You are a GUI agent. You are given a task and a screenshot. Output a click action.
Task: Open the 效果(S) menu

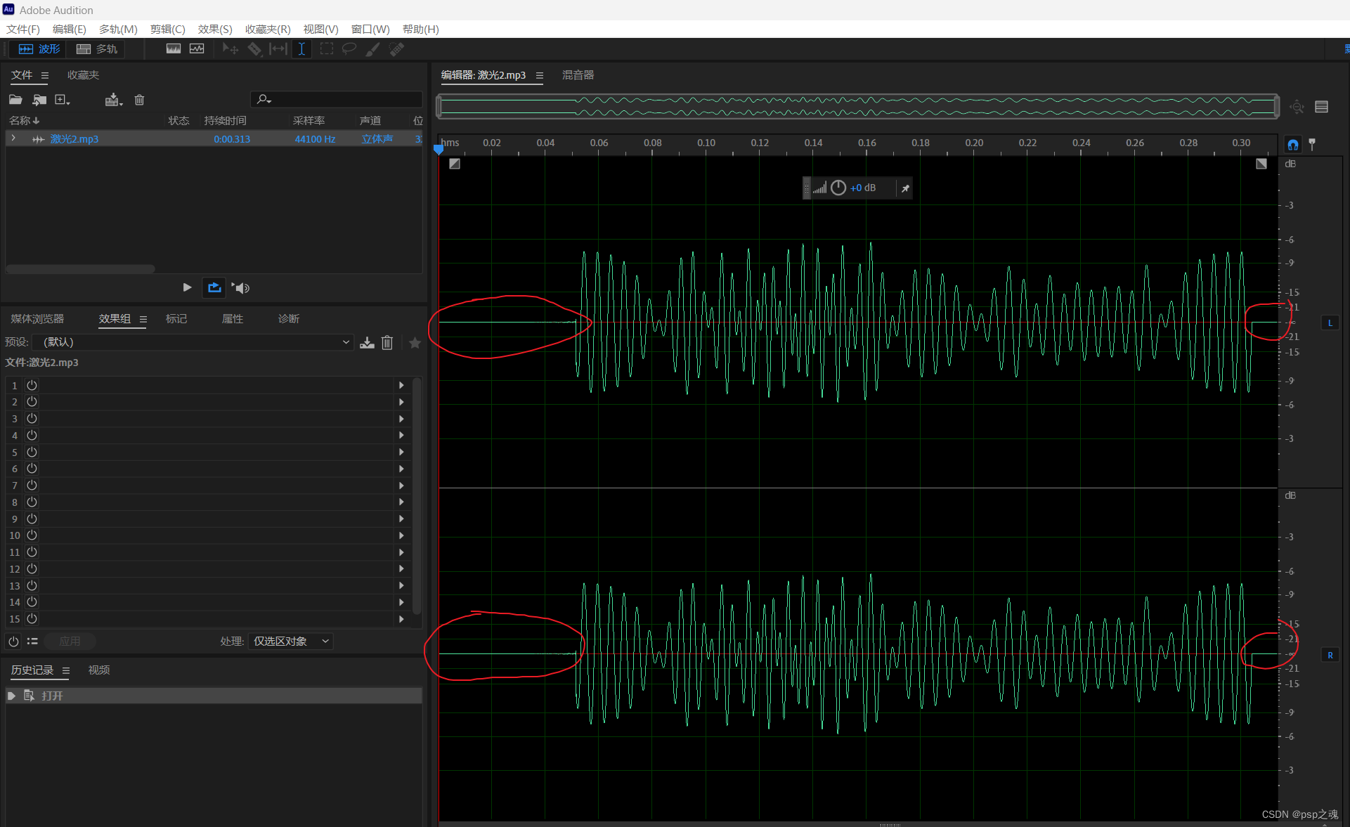[214, 29]
